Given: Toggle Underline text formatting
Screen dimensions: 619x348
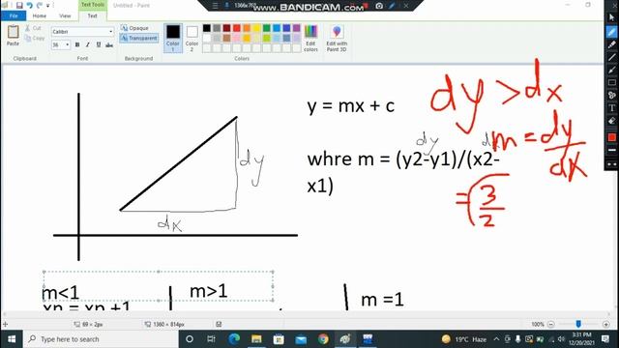Looking at the screenshot, I should pyautogui.click(x=99, y=45).
